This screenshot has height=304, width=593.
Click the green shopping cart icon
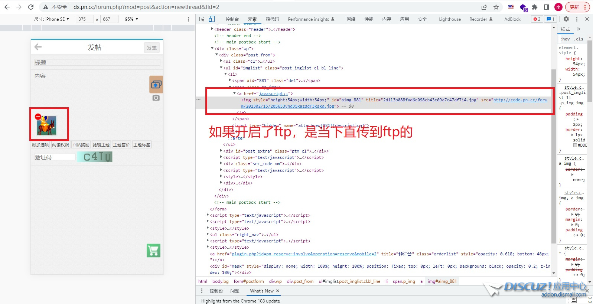coord(153,251)
